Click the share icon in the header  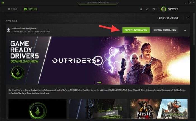147,9
